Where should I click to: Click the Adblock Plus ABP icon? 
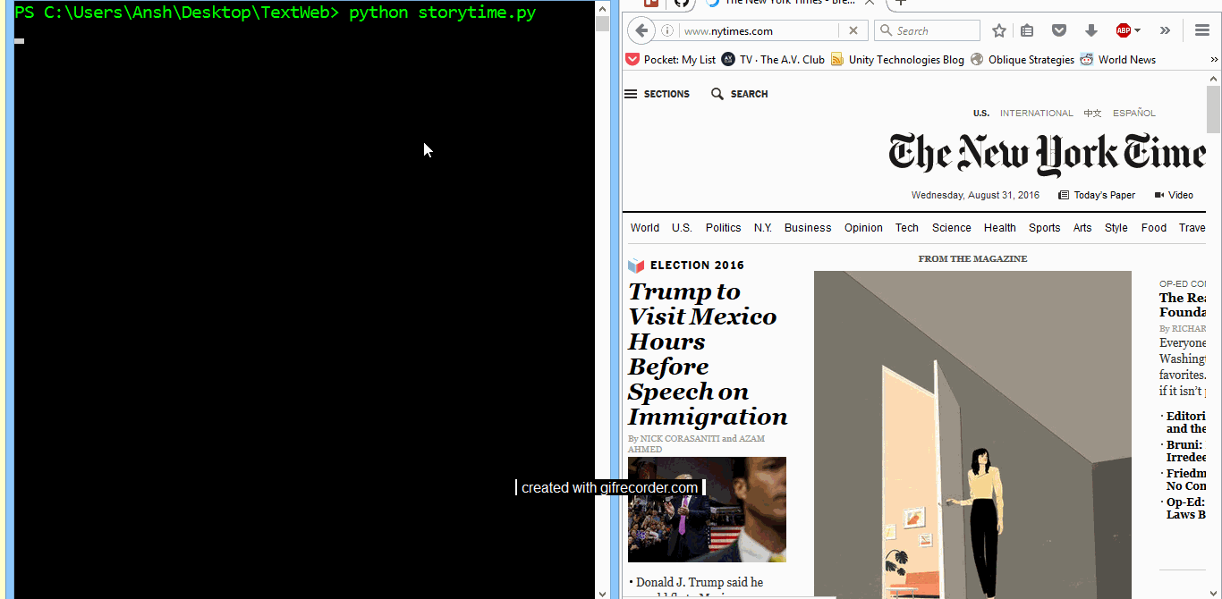click(x=1123, y=30)
